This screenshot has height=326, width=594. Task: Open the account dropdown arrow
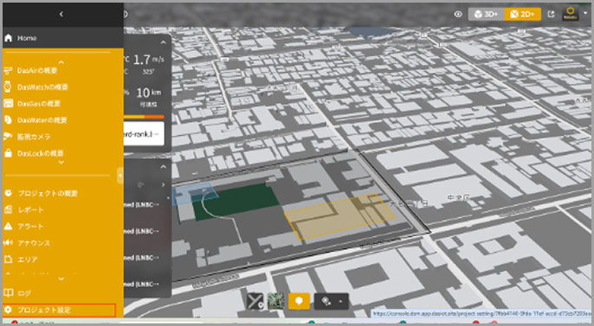coord(585,13)
